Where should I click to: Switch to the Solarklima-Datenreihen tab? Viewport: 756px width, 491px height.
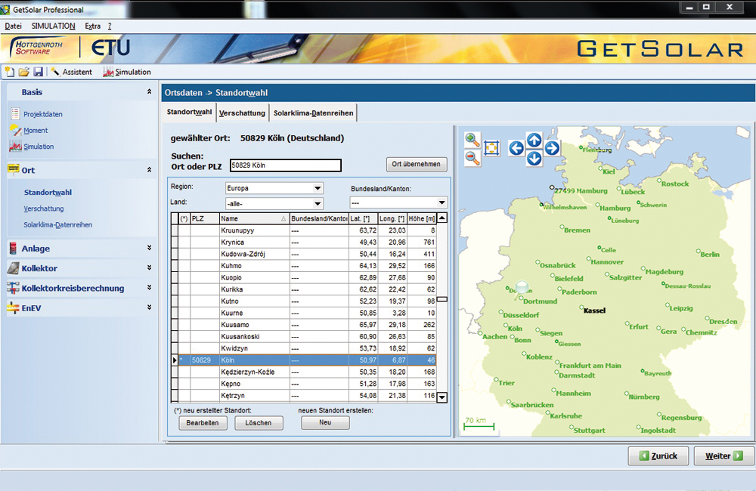click(314, 113)
